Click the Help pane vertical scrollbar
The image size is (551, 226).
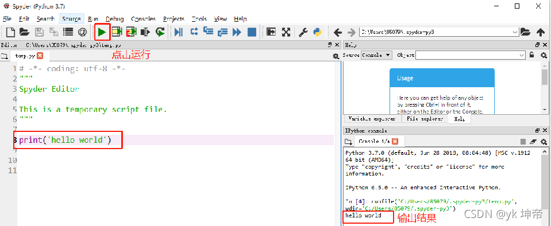click(544, 87)
